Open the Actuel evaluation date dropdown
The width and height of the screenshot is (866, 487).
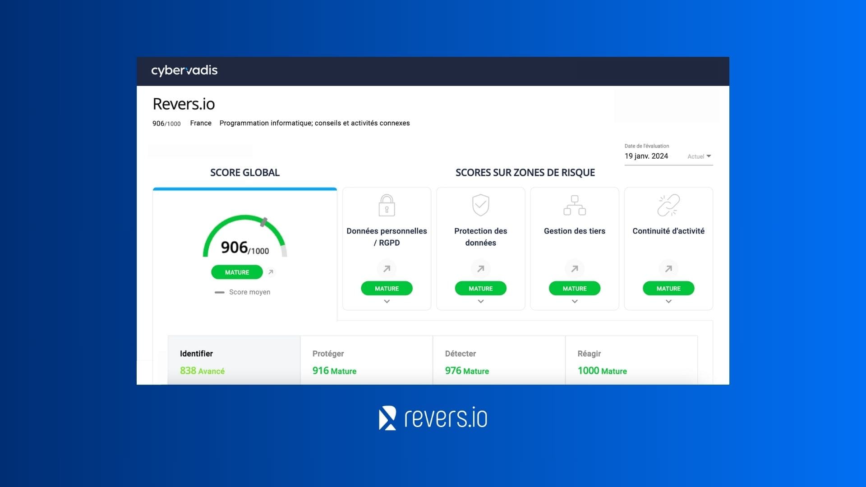coord(699,156)
